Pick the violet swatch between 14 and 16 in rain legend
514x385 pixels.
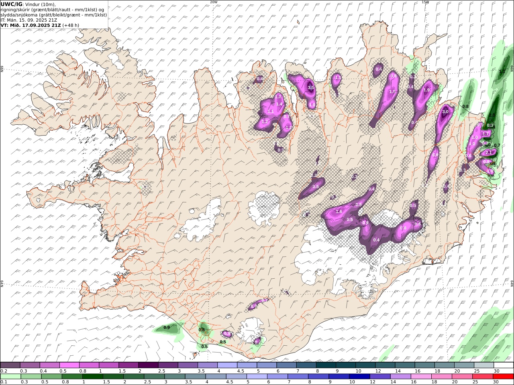click(x=401, y=377)
